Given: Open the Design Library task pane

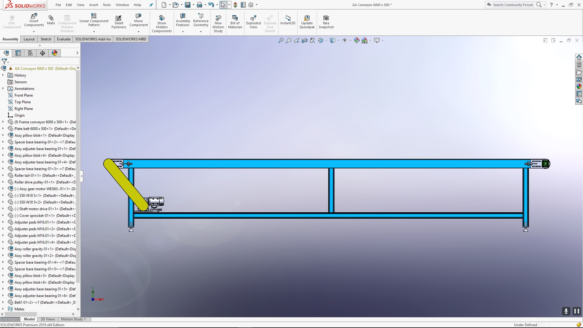Looking at the screenshot, I should click(579, 65).
